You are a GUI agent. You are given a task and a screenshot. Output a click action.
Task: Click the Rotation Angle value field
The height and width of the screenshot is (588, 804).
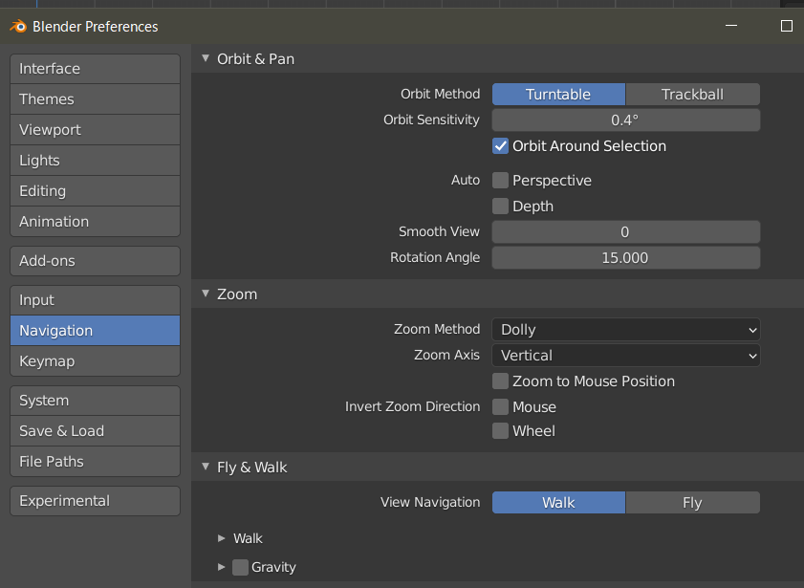[625, 258]
